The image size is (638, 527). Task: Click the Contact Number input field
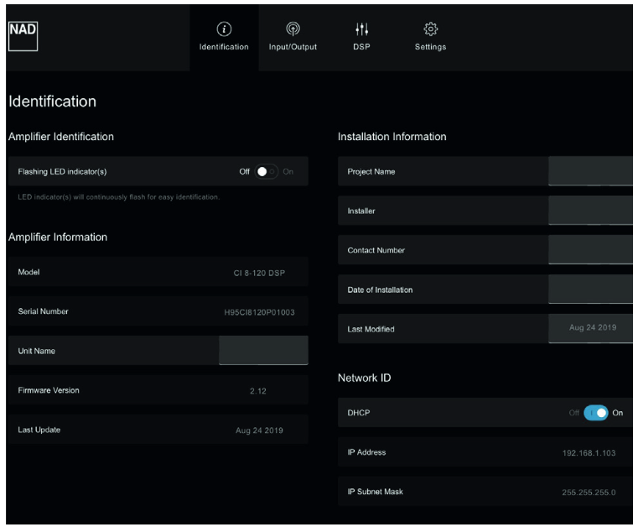pos(590,250)
